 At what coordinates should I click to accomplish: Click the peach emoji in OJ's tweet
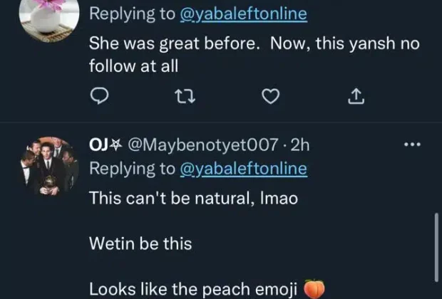click(x=314, y=288)
